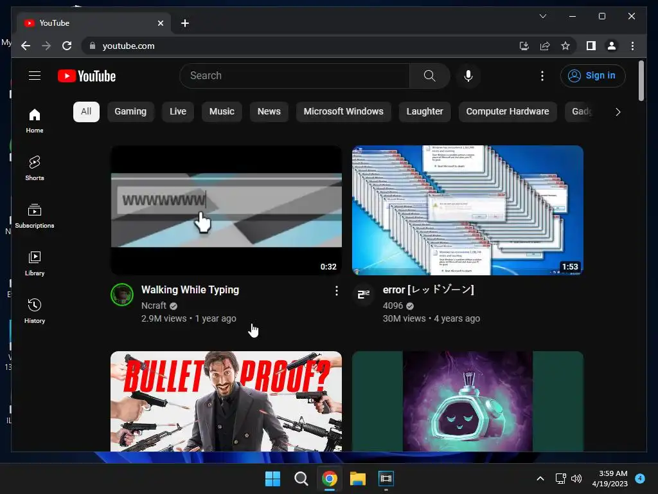Open options menu for Walking While Typing

(x=336, y=291)
